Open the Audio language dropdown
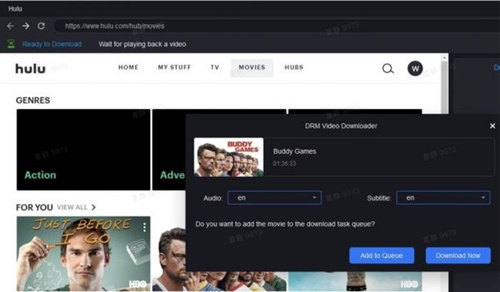 [275, 197]
